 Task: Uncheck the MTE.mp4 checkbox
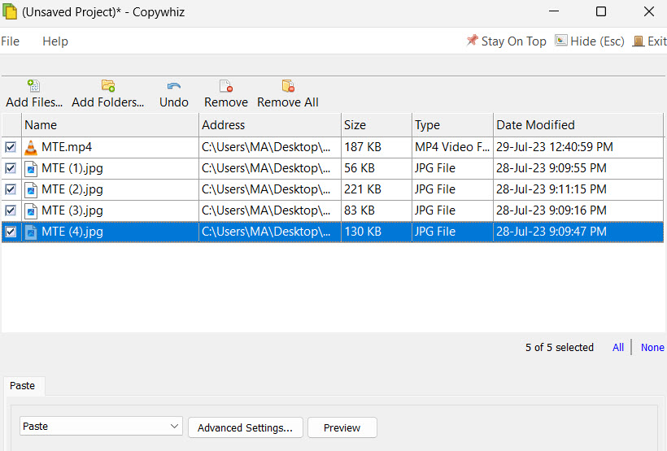click(11, 147)
